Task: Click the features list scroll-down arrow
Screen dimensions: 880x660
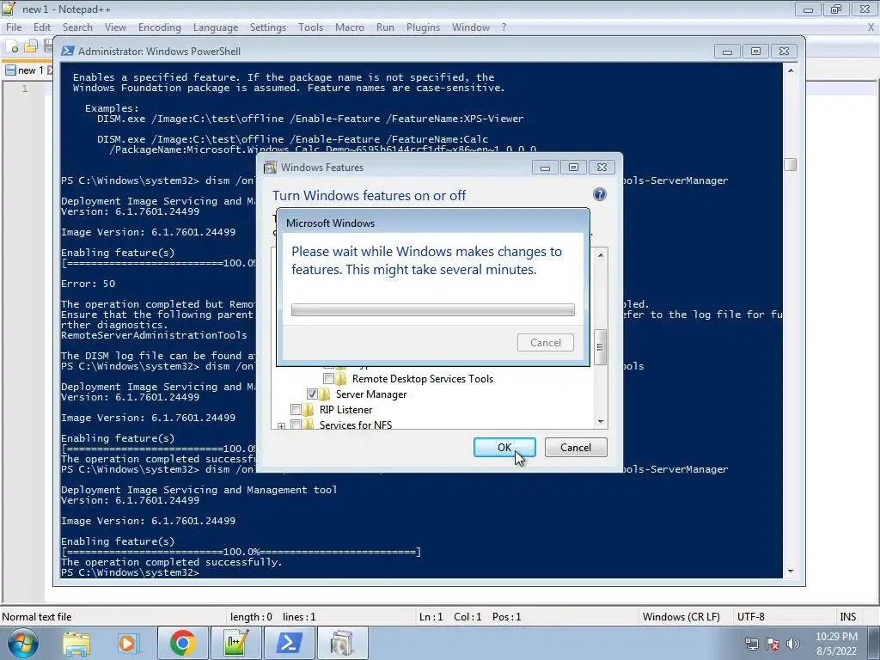Action: tap(601, 421)
